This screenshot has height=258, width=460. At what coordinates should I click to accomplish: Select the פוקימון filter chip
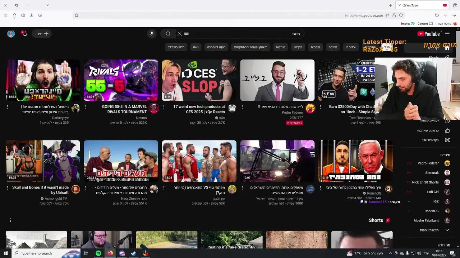point(298,47)
